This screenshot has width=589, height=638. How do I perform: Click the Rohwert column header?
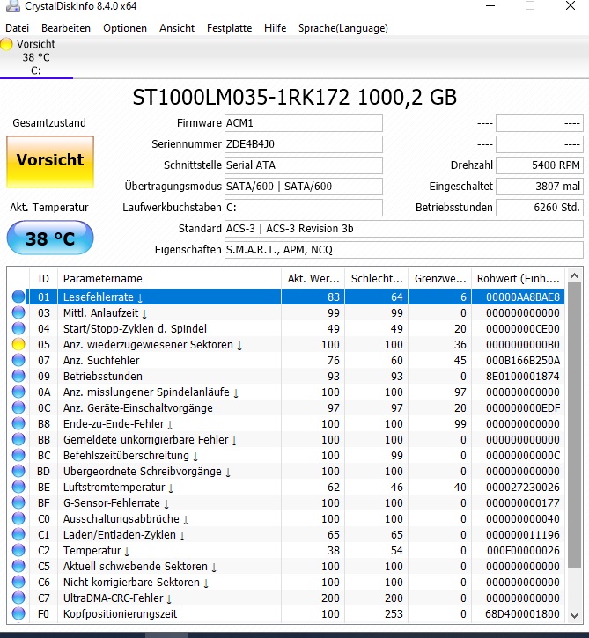pyautogui.click(x=519, y=279)
